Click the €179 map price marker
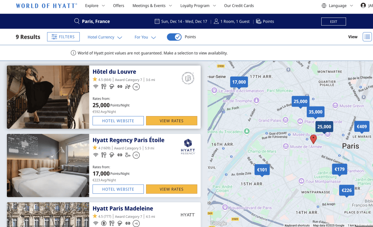The height and width of the screenshot is (227, 373). click(339, 169)
